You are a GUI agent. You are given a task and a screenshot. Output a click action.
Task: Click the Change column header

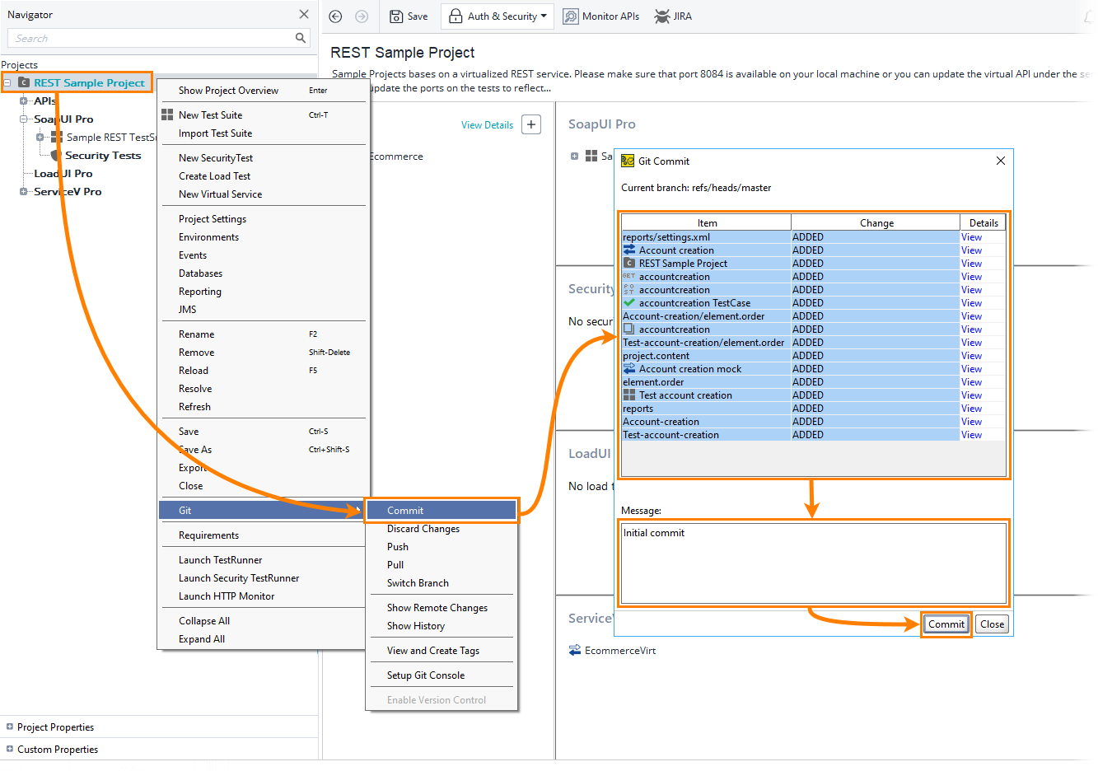(x=876, y=223)
